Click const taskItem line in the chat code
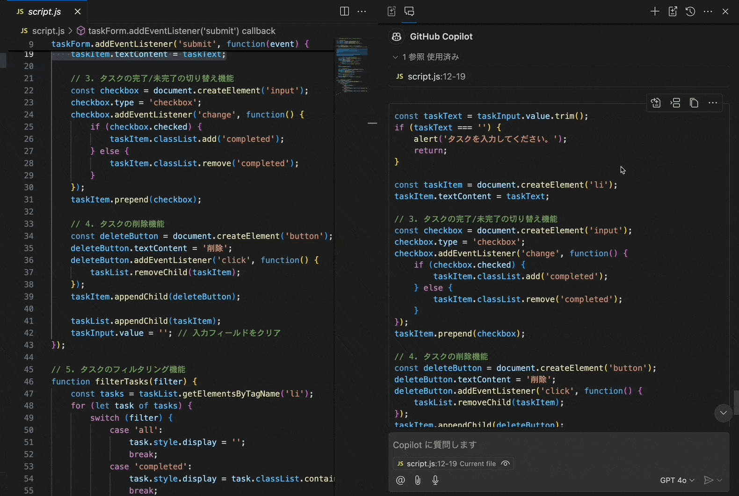 coord(506,185)
